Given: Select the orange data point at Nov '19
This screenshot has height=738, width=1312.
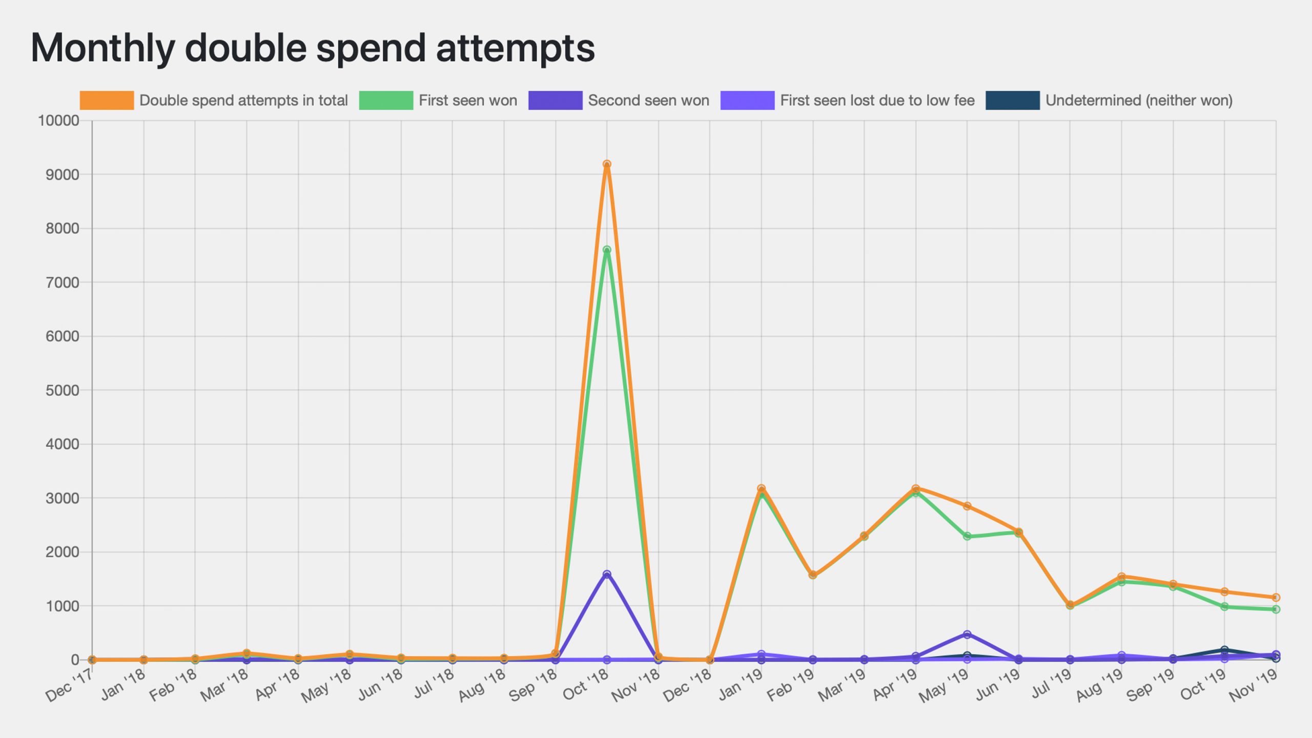Looking at the screenshot, I should [1276, 598].
